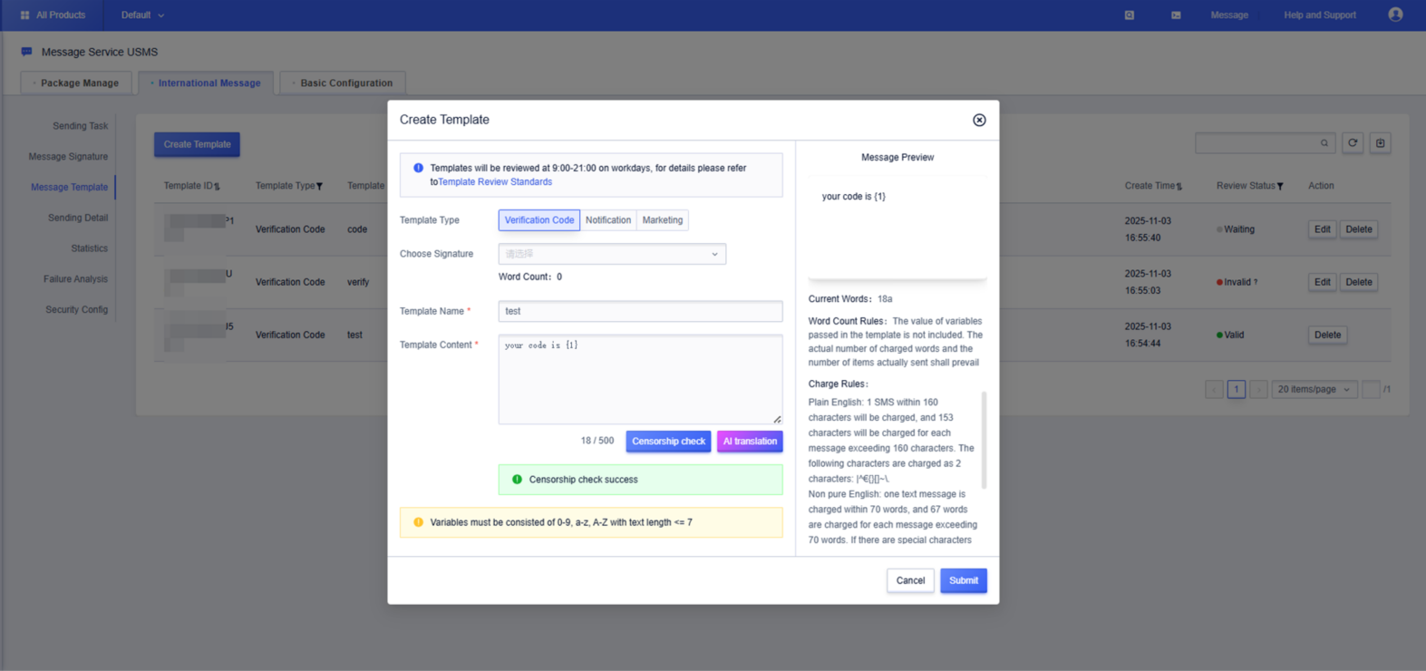Click the search magnifier icon
The width and height of the screenshot is (1426, 671).
(x=1324, y=143)
